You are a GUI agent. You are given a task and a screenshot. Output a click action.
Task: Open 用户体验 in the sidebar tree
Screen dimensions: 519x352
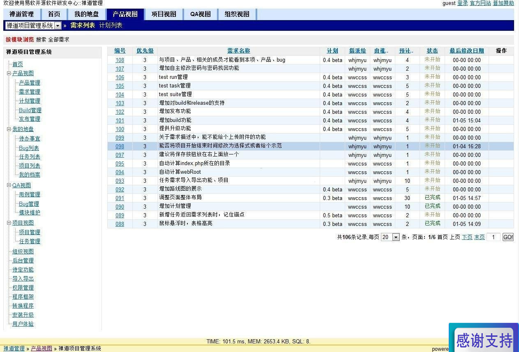pos(23,324)
